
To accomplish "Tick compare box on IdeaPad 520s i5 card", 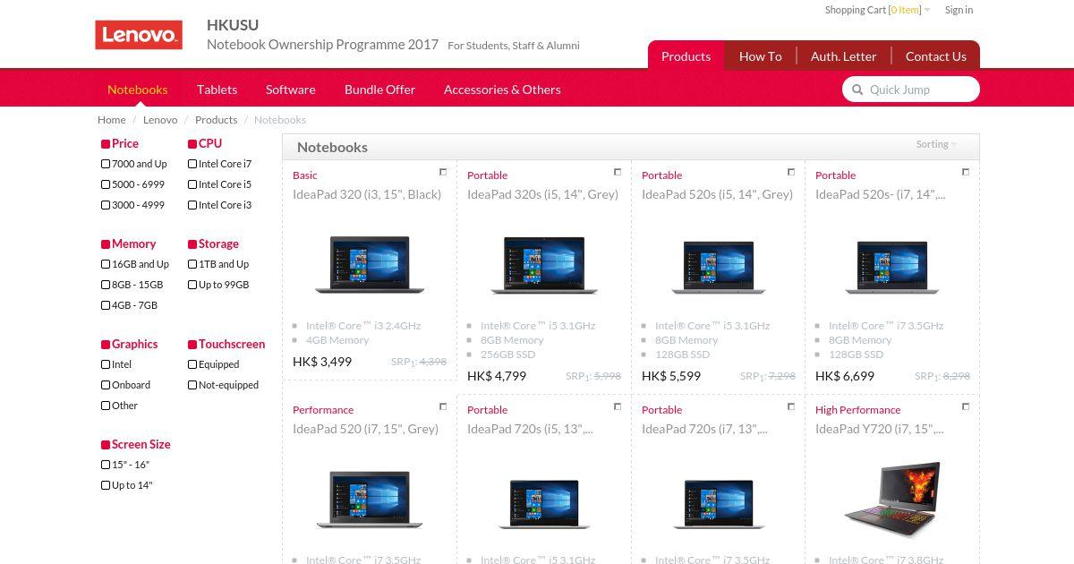I will [x=791, y=172].
